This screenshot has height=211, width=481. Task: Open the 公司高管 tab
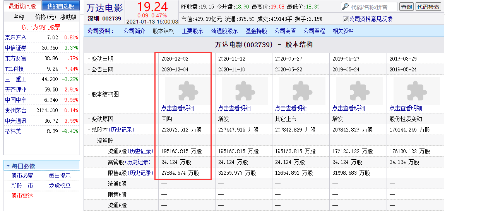285,31
